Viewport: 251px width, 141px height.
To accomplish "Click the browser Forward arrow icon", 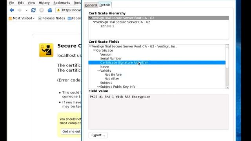I will 20,10.
